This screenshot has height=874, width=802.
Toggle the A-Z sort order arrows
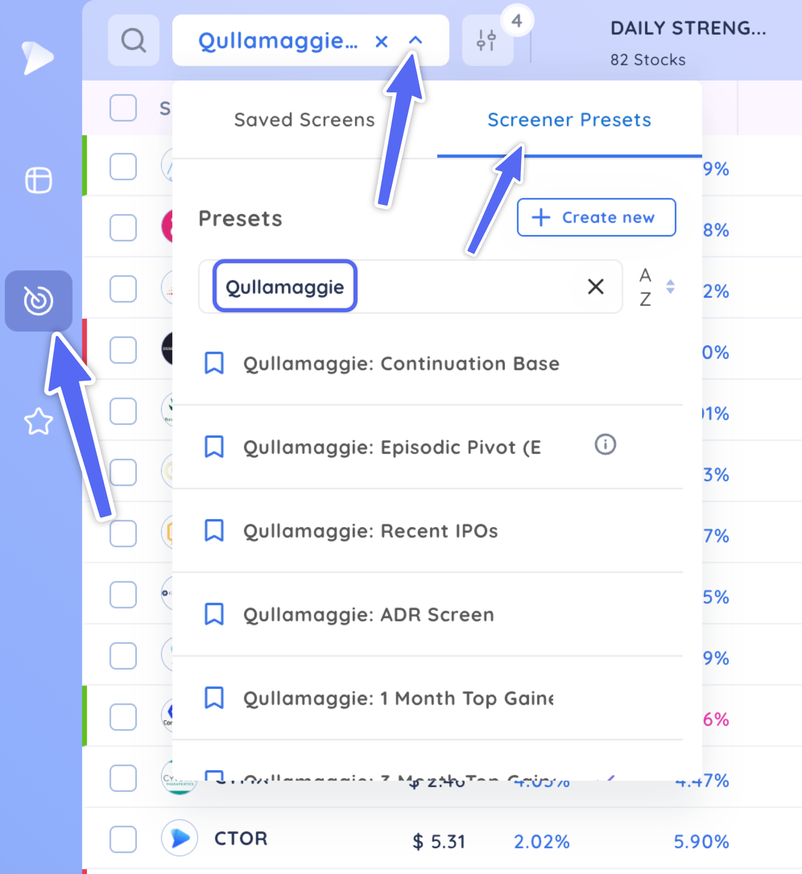[670, 286]
